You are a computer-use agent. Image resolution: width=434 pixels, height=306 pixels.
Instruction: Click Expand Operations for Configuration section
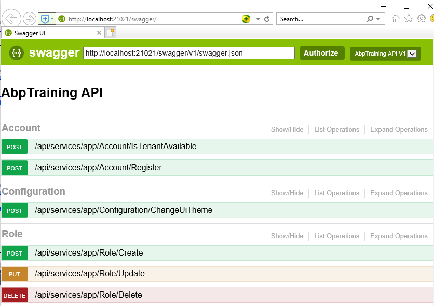click(x=399, y=193)
